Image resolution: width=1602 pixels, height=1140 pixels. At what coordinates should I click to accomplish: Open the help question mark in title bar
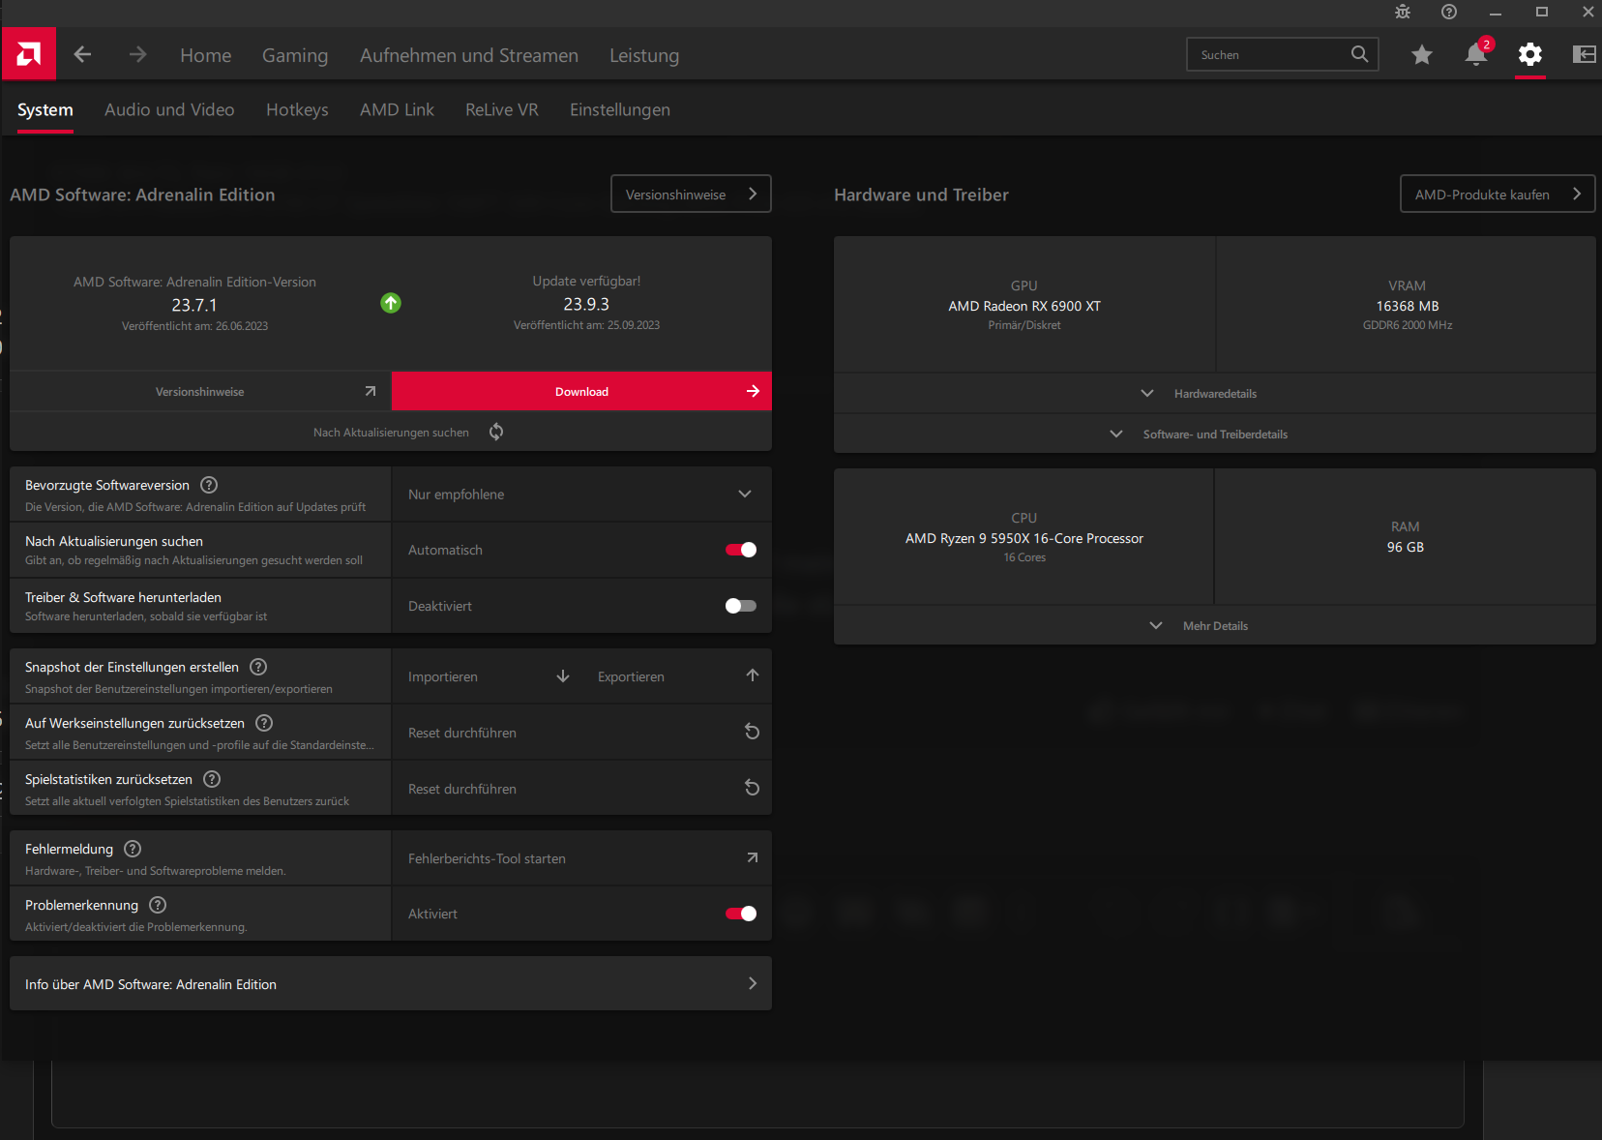tap(1449, 12)
